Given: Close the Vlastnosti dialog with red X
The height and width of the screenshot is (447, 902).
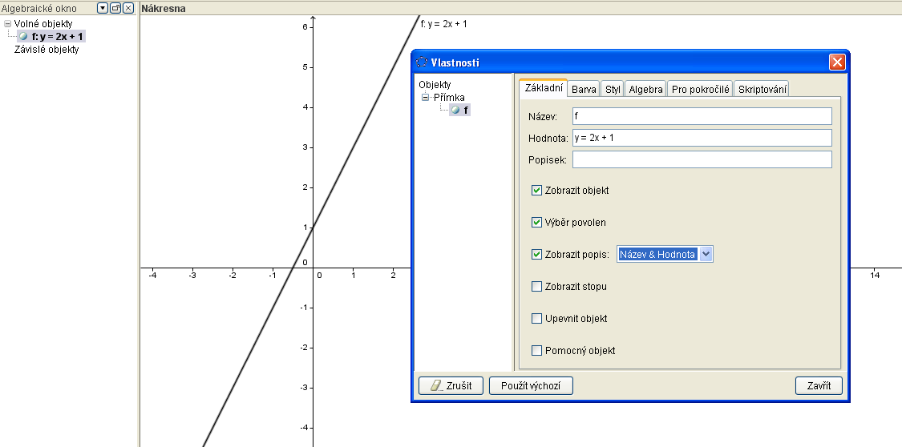Looking at the screenshot, I should pos(837,62).
